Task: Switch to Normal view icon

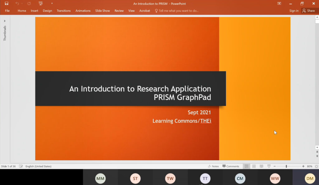Action: [247, 166]
